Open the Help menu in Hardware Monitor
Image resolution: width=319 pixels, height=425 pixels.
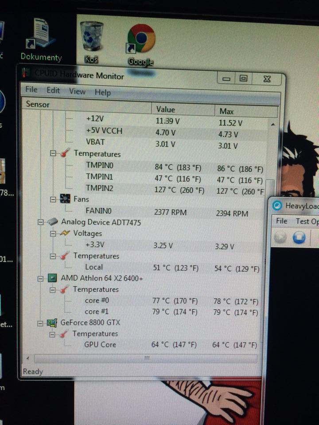[103, 93]
